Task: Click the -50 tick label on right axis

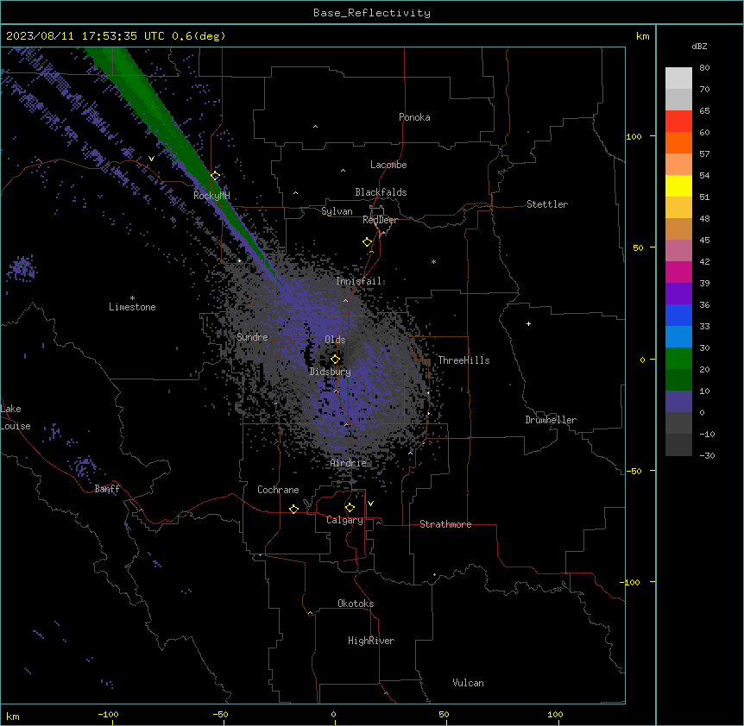Action: [x=634, y=471]
